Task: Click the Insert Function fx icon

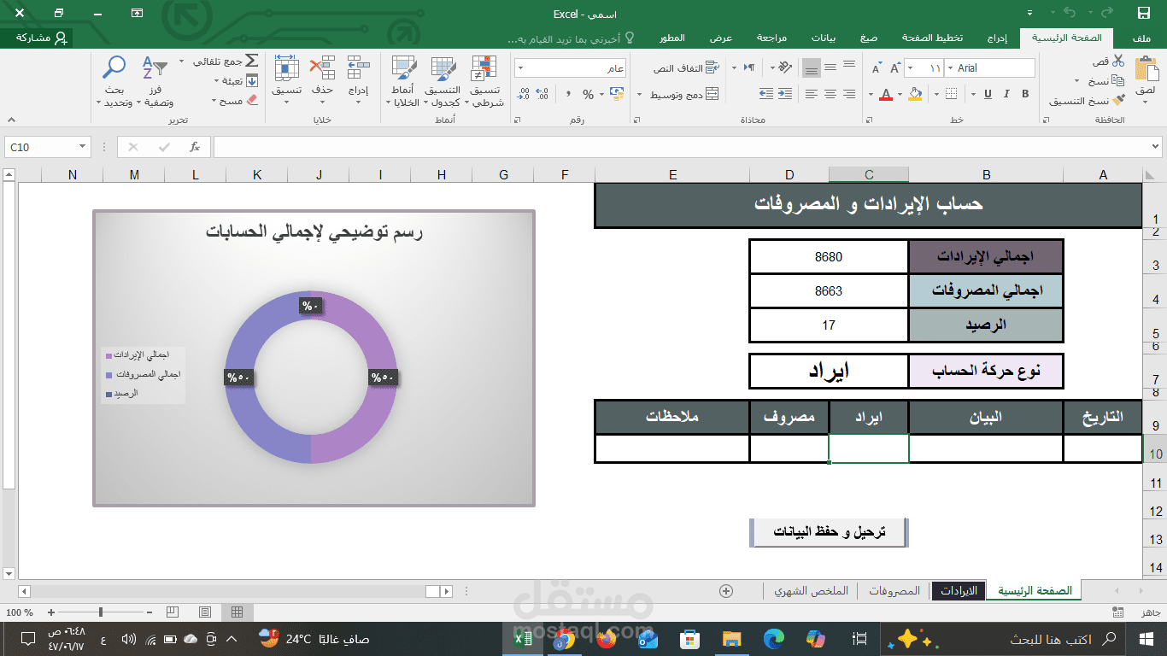Action: [195, 147]
